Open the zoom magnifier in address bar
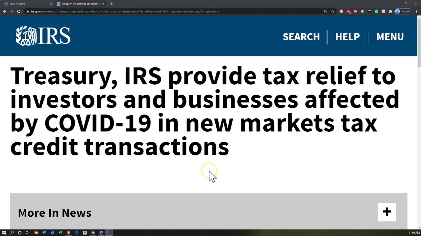 tap(326, 11)
